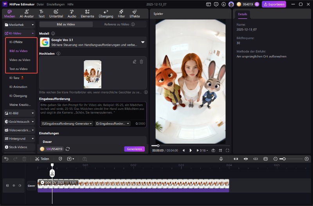This screenshot has width=313, height=206.
Task: Select Text zu Video in sidebar
Action: (18, 69)
